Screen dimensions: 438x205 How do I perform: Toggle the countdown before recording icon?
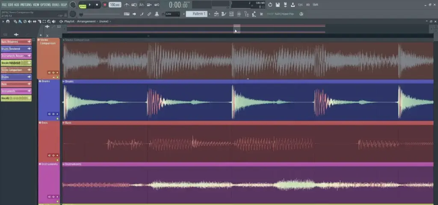[x=142, y=5]
